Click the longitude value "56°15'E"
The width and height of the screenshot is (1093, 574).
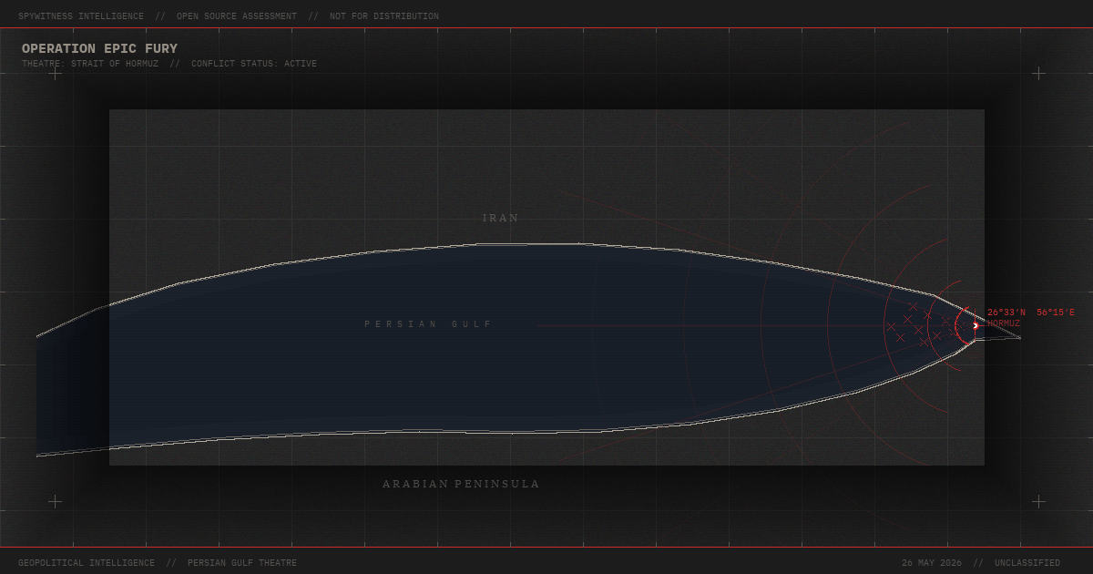tap(1056, 313)
